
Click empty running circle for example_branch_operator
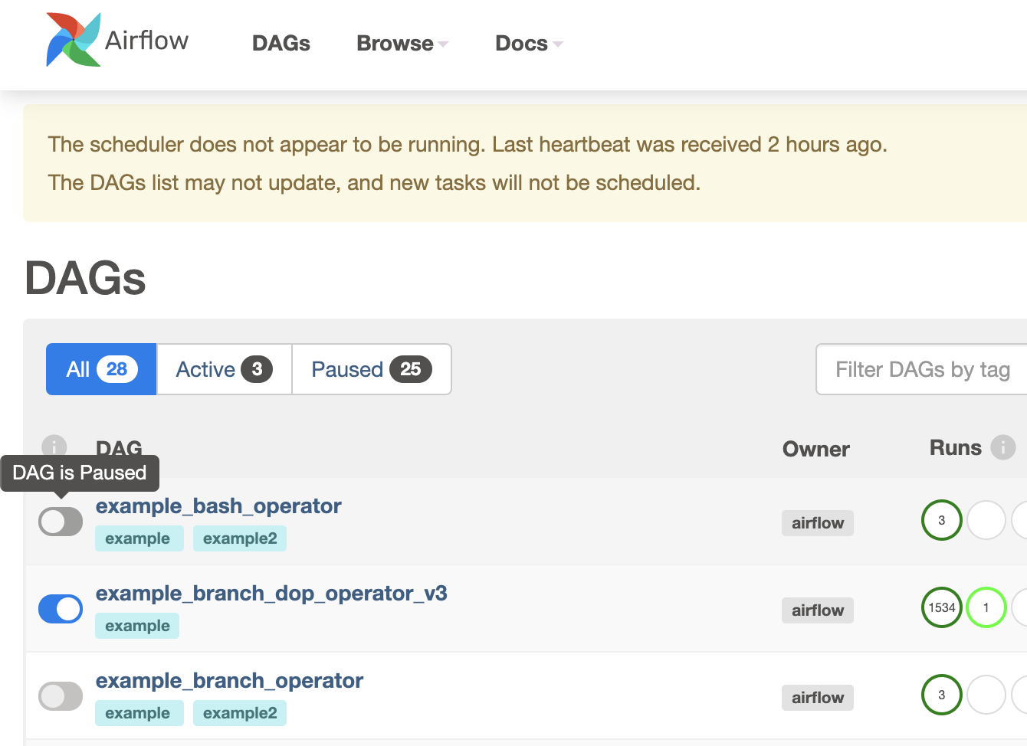click(986, 695)
